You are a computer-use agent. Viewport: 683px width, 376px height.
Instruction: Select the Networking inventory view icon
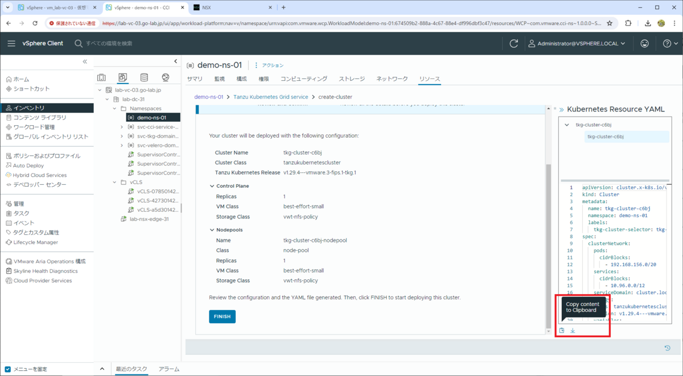coord(164,77)
